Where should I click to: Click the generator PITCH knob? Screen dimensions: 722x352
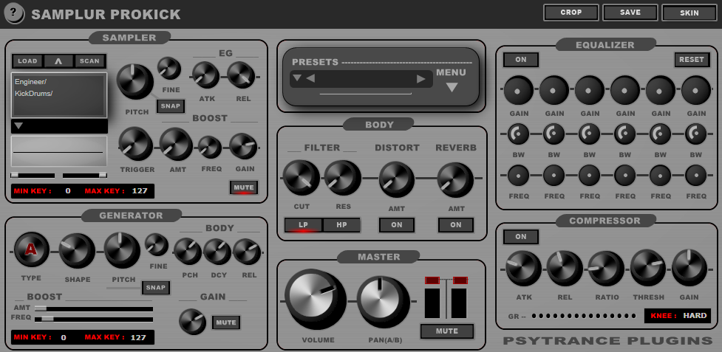[x=122, y=251]
